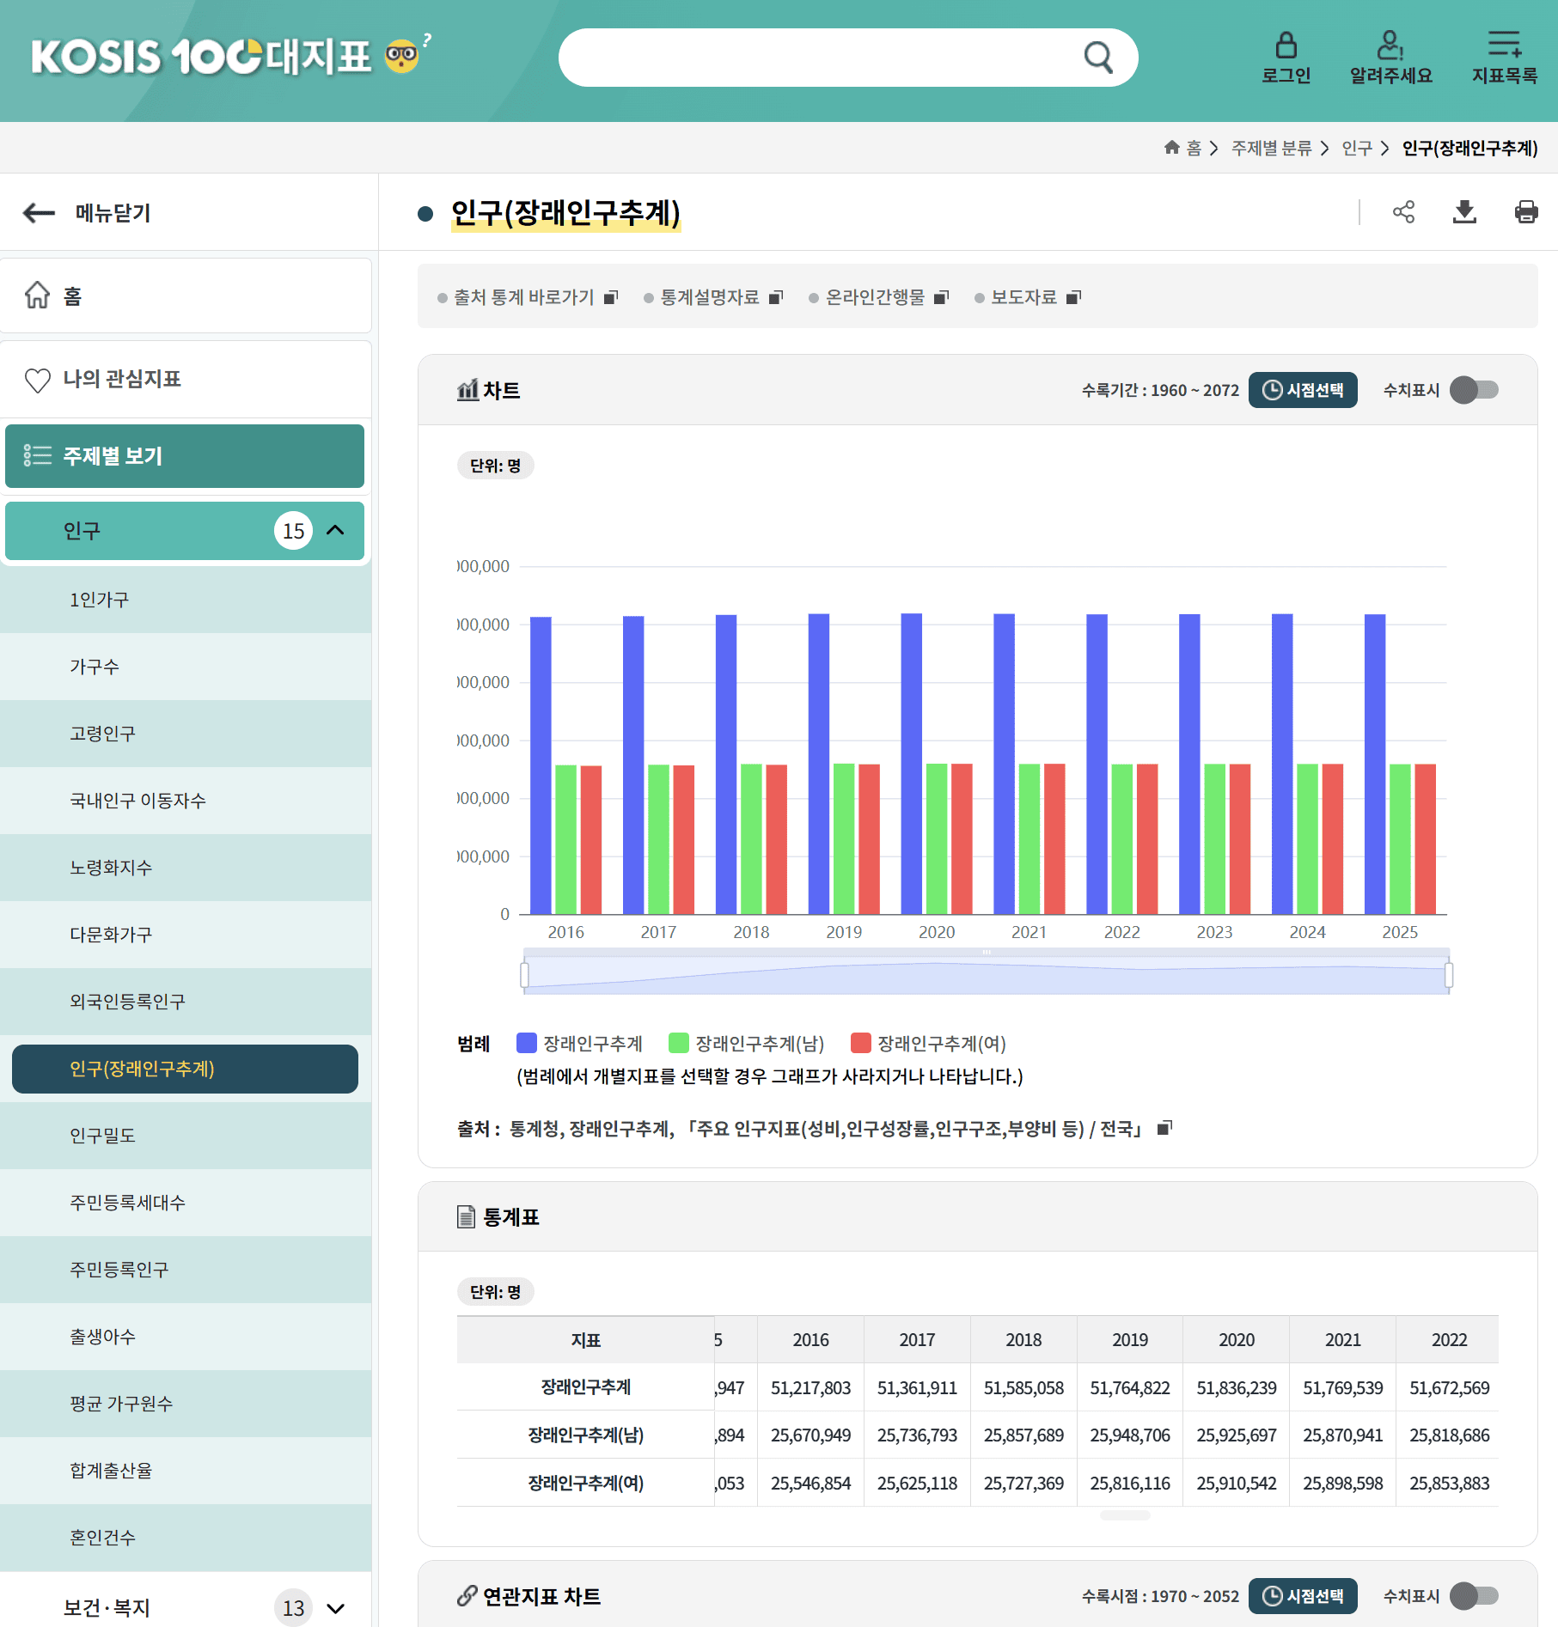Open the 출처 통계 바로가기 link
The height and width of the screenshot is (1627, 1558).
(527, 297)
